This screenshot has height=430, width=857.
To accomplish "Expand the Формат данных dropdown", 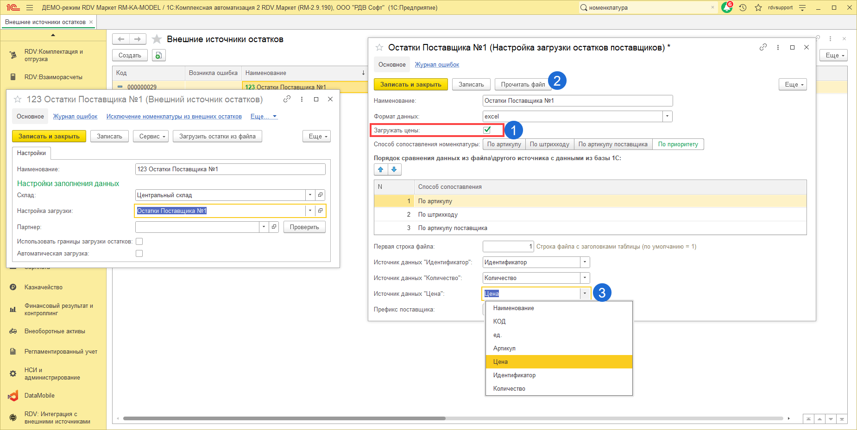I will [667, 116].
